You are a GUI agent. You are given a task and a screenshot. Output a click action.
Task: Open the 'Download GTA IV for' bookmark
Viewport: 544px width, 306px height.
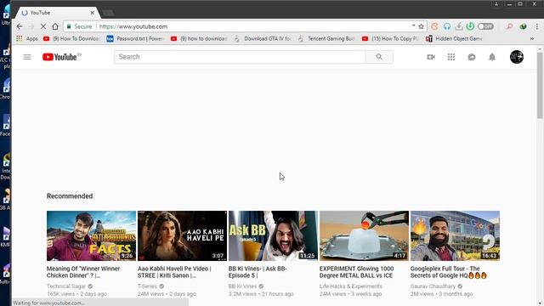(x=263, y=38)
